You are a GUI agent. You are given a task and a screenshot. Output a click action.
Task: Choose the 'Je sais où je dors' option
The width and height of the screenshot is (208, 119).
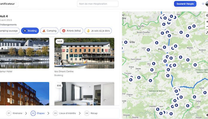click(x=98, y=31)
